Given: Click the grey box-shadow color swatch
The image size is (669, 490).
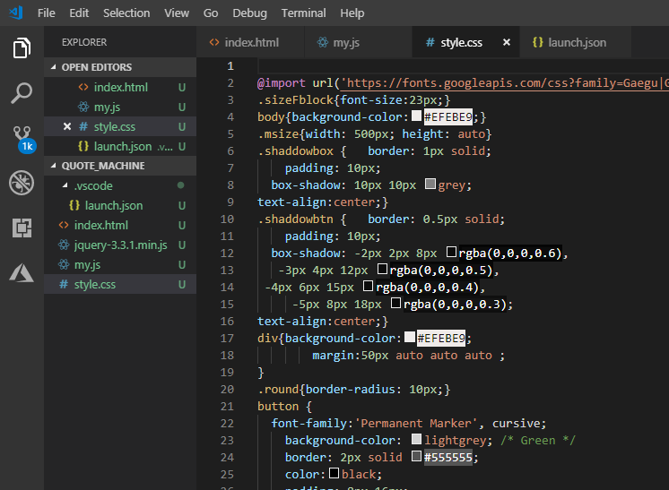Looking at the screenshot, I should pos(430,185).
